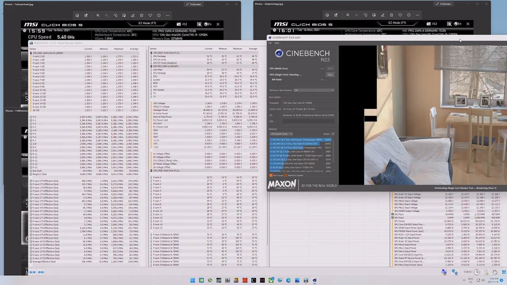The image size is (507, 285).
Task: Close HWiNFO sensors with blue X icon
Action: coord(504,272)
